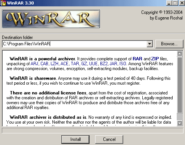
Task: Click the vertical scrollbar thumb
Action: click(180, 85)
